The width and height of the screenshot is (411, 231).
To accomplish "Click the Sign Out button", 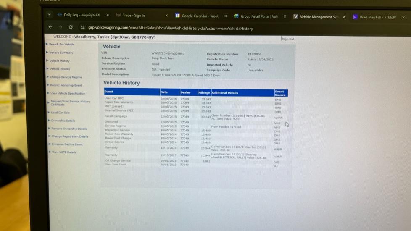I will (x=288, y=39).
